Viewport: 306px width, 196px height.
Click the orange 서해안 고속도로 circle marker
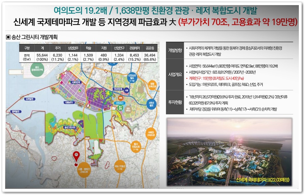[151, 133]
